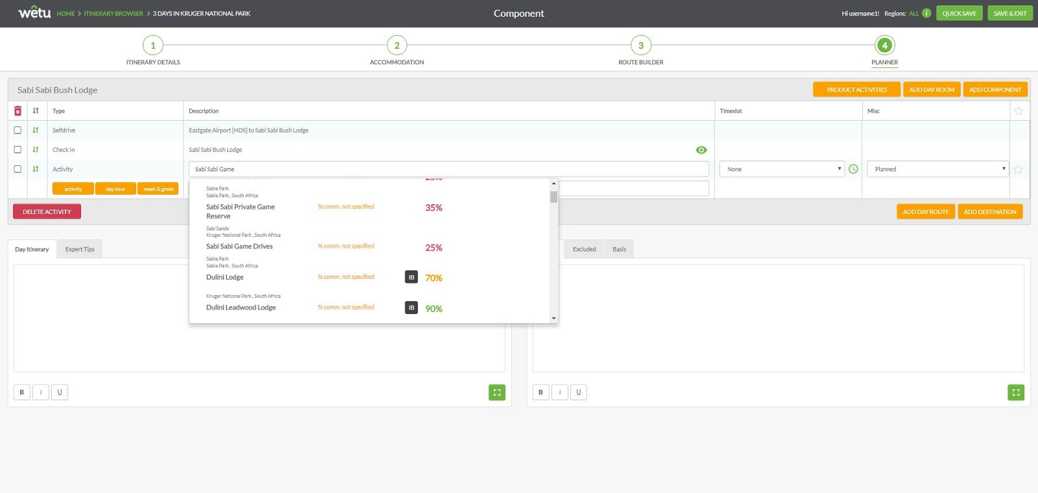Expand the right editor fullscreen icon

1016,392
